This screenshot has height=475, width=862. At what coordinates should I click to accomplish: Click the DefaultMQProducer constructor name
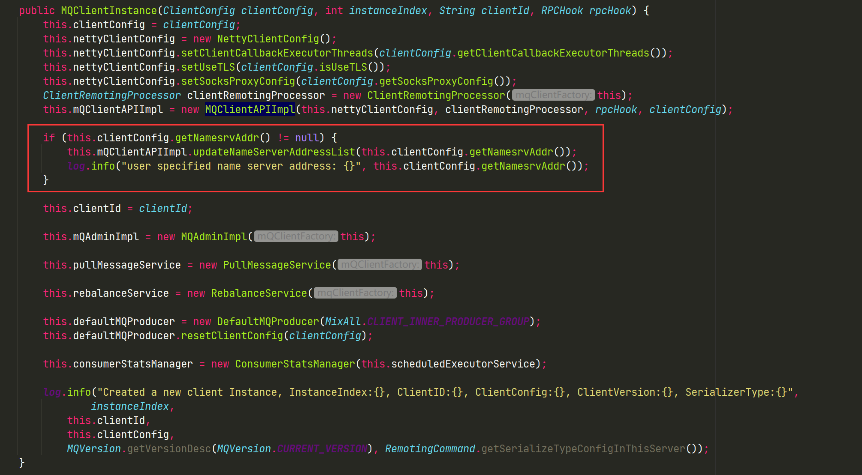[x=268, y=321]
